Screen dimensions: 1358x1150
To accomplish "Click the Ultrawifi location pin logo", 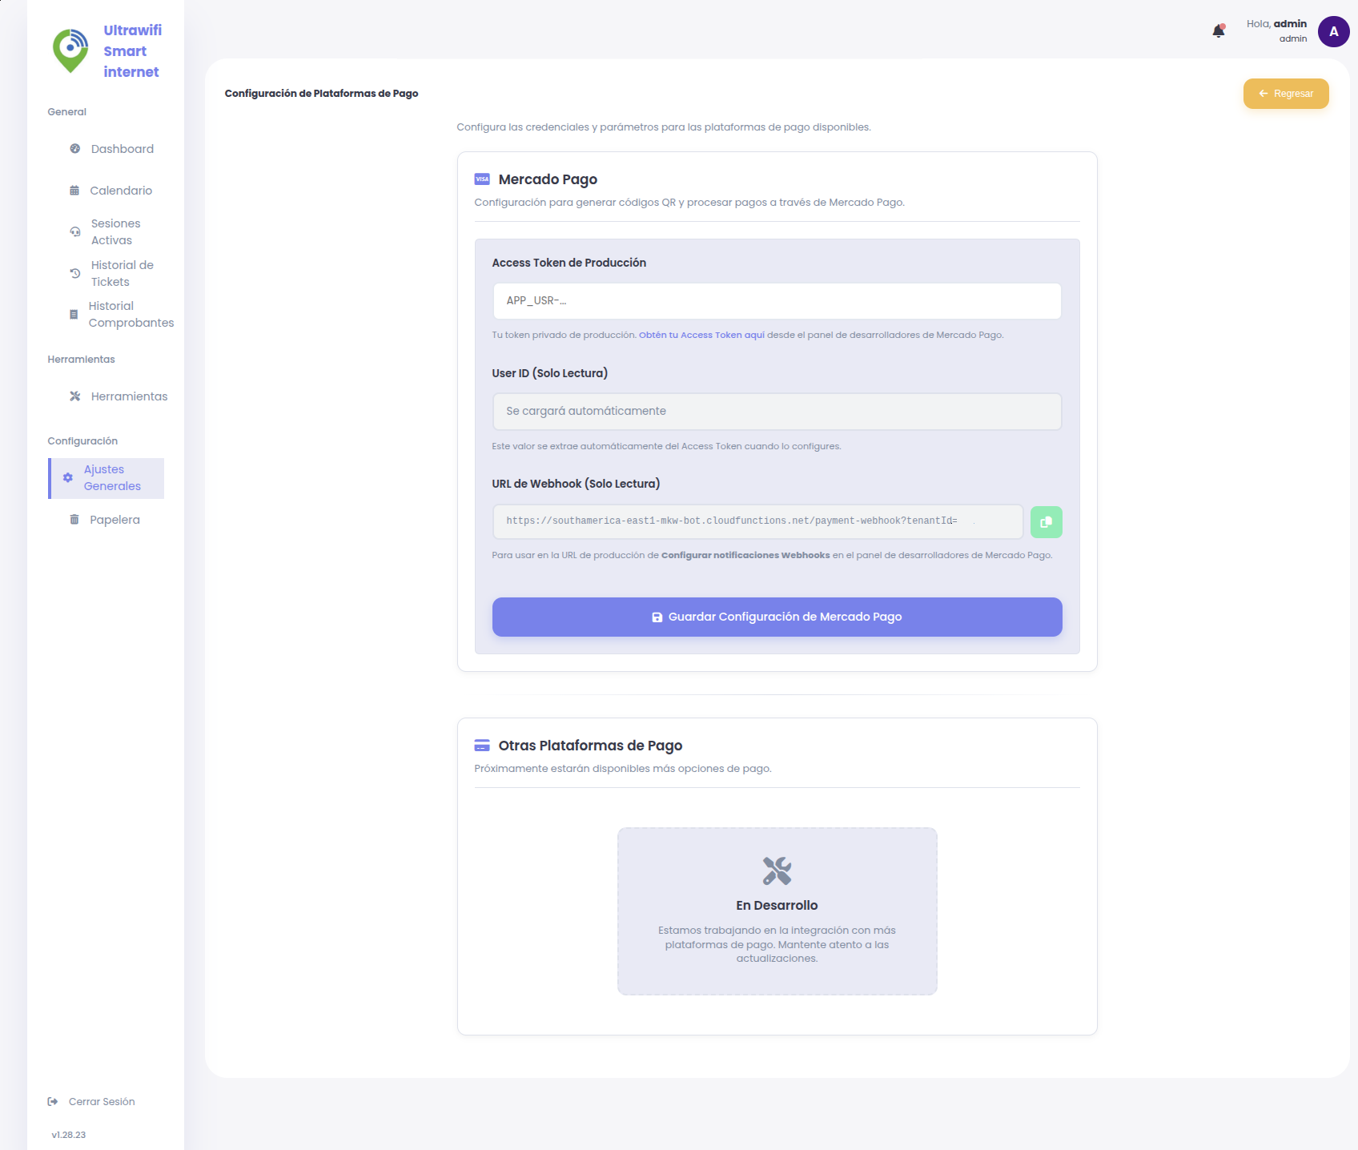I will [x=70, y=50].
